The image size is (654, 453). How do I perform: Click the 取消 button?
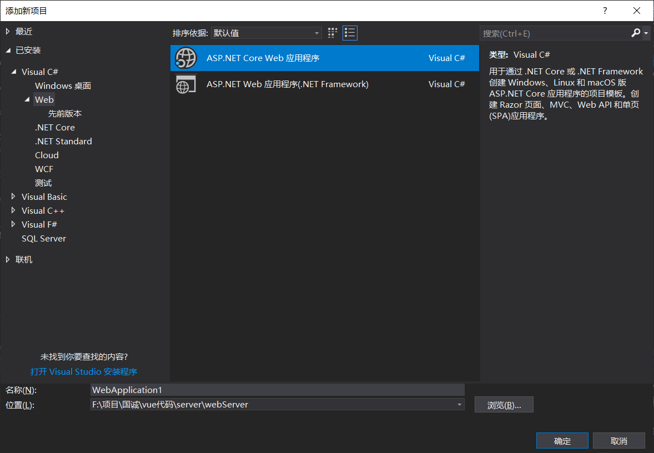tap(619, 441)
